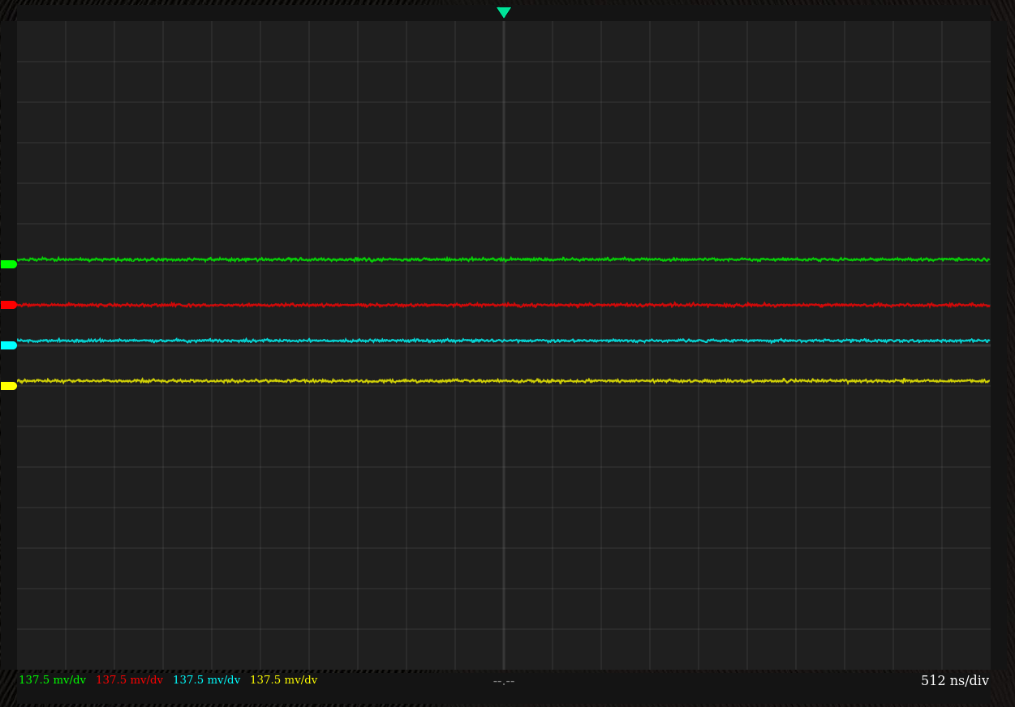Screen dimensions: 1015x707
Task: Select the red channel offset marker
Action: pyautogui.click(x=9, y=305)
